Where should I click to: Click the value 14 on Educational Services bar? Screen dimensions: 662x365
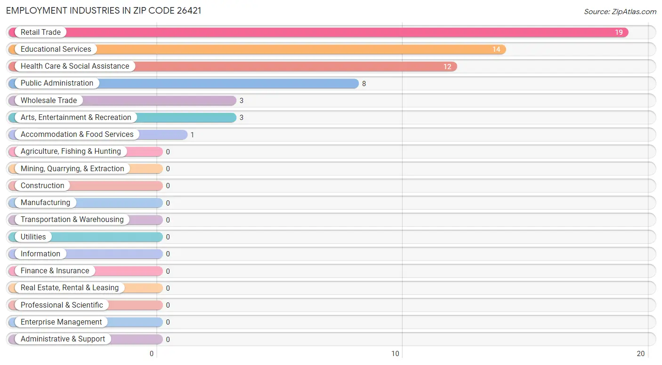coord(496,49)
